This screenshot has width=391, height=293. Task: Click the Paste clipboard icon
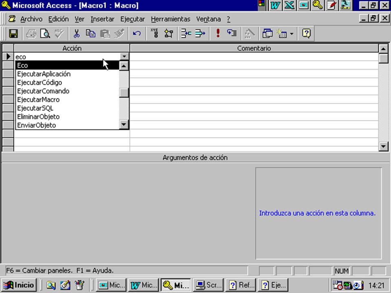pyautogui.click(x=105, y=33)
